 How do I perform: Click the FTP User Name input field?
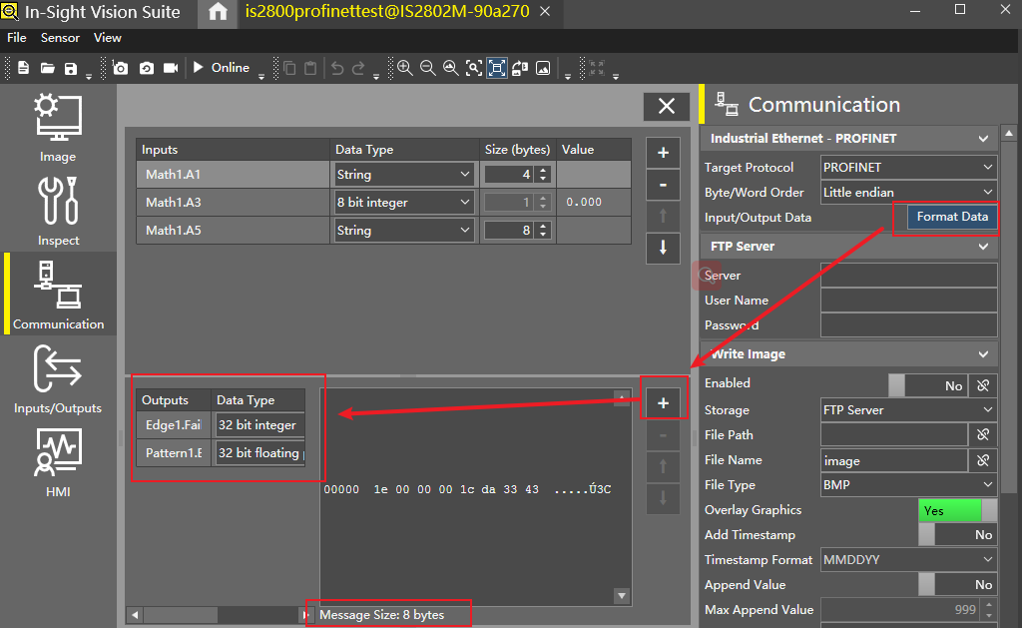(x=908, y=301)
